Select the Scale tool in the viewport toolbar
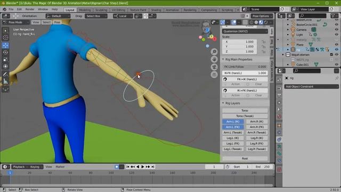This screenshot has height=192, width=341. pyautogui.click(x=5, y=59)
